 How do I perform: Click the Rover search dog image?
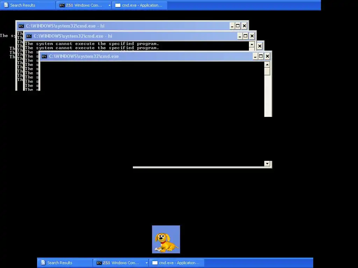tap(166, 239)
